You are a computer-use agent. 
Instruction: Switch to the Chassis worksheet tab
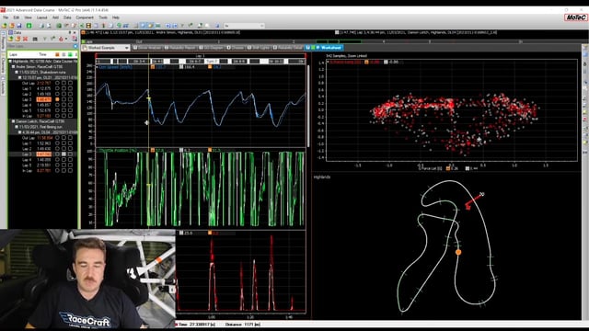[236, 48]
